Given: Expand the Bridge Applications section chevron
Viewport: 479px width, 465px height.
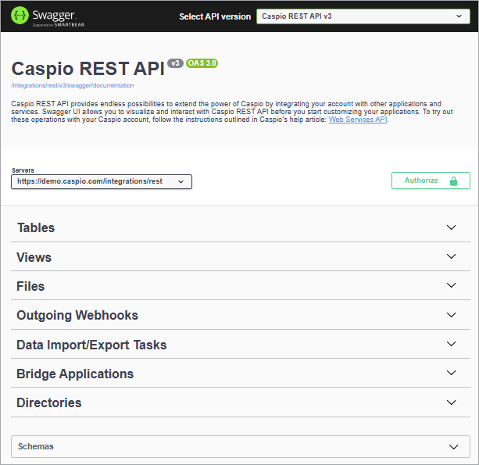Looking at the screenshot, I should [x=451, y=373].
